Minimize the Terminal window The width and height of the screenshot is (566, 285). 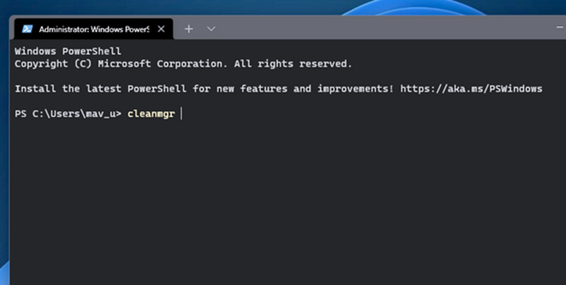559,27
